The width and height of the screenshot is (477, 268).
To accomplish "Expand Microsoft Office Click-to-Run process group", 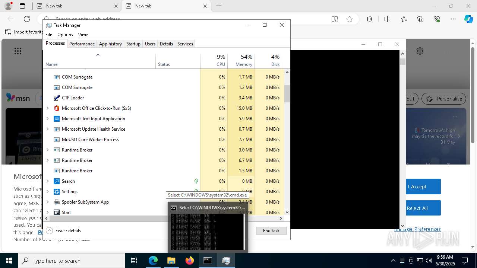I will (47, 108).
